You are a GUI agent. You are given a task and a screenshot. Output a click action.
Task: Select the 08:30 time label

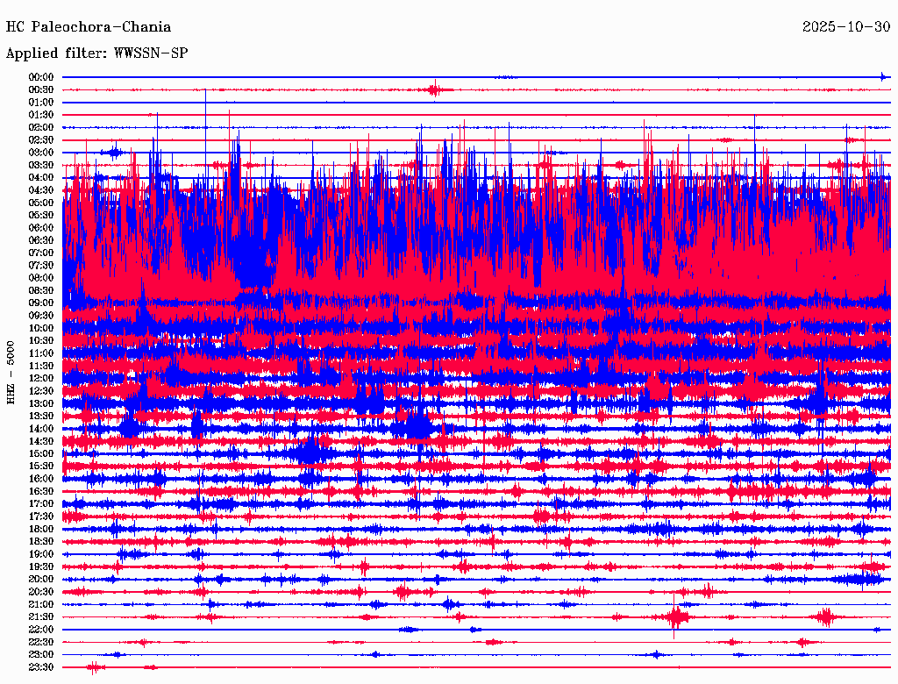[41, 291]
